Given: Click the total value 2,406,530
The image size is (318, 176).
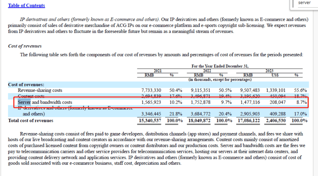Looking at the screenshot, I should [276, 120].
